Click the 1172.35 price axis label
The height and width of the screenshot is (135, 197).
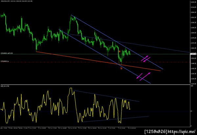[x=194, y=43]
